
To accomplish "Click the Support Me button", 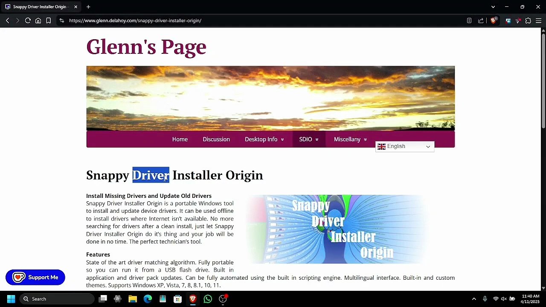I will 35,277.
